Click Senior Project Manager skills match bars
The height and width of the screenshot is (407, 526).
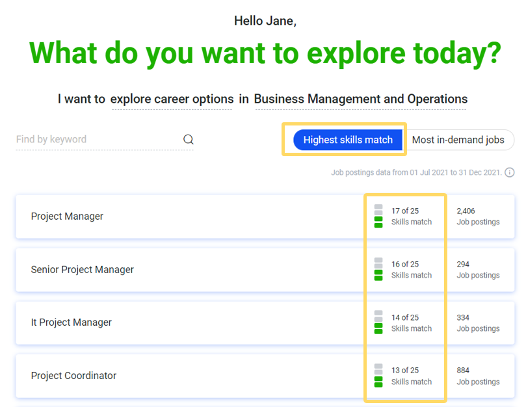pyautogui.click(x=378, y=269)
